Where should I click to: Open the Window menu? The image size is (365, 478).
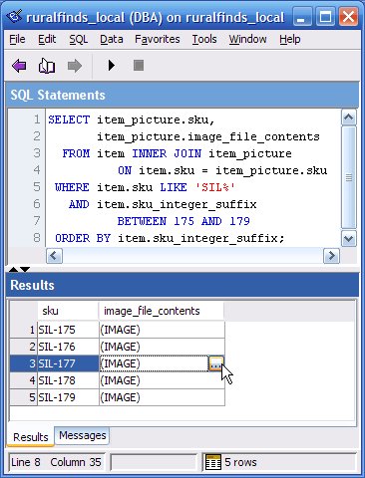click(247, 39)
